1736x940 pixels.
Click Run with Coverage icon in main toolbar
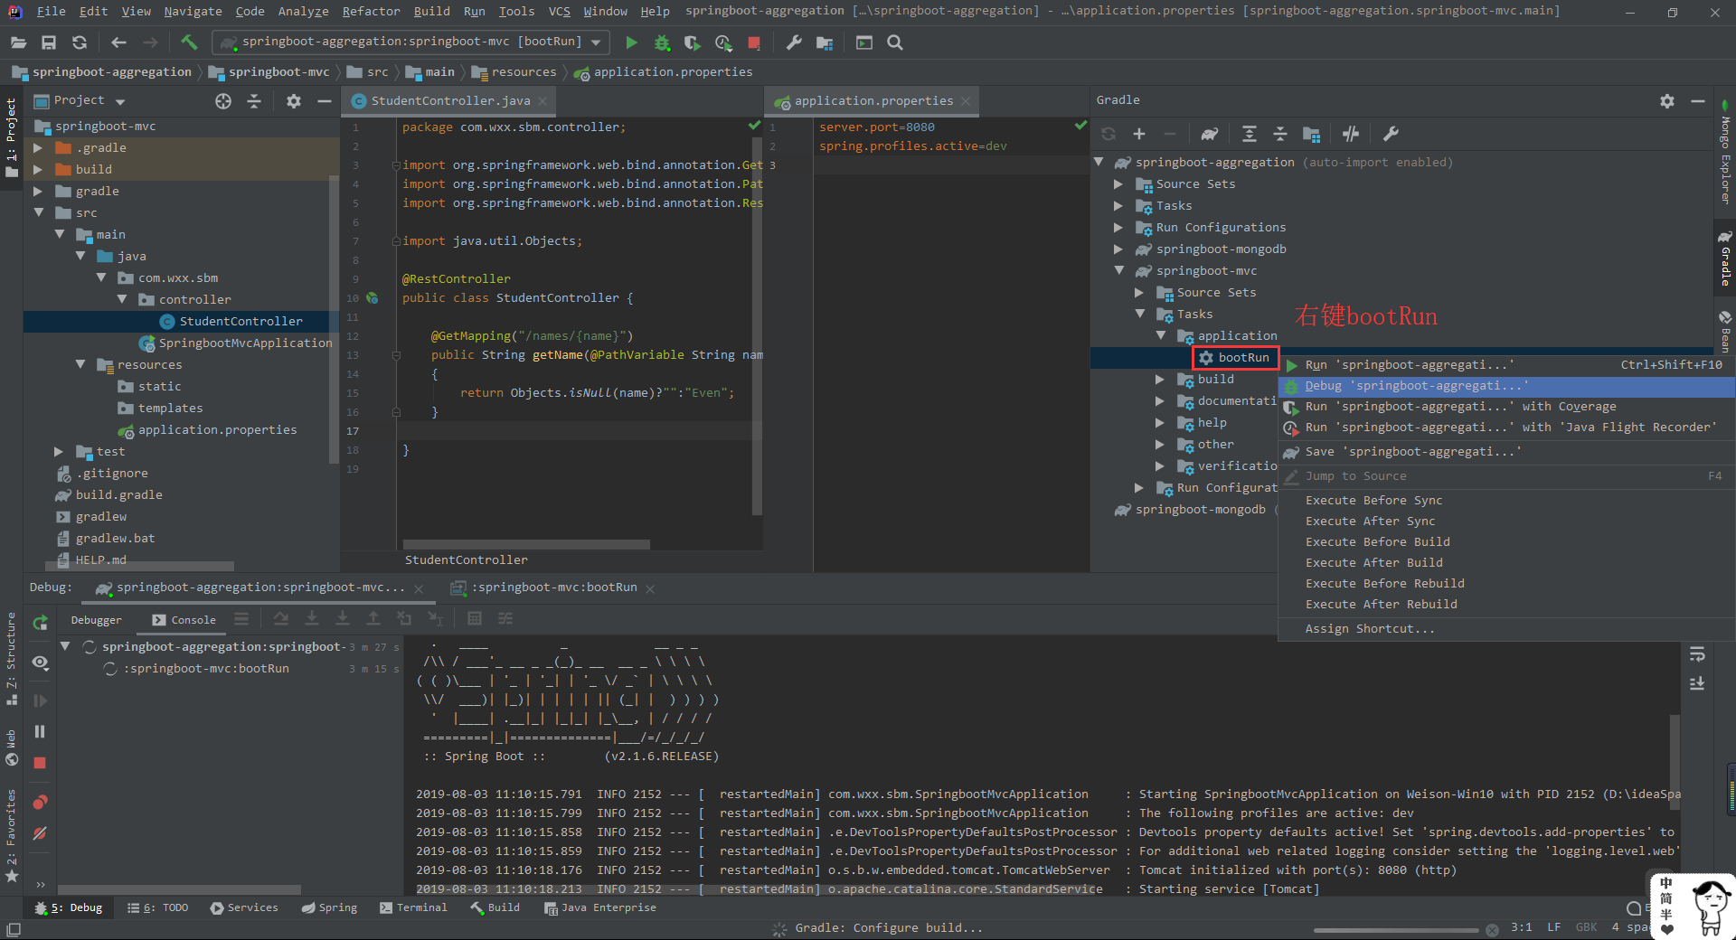tap(692, 42)
